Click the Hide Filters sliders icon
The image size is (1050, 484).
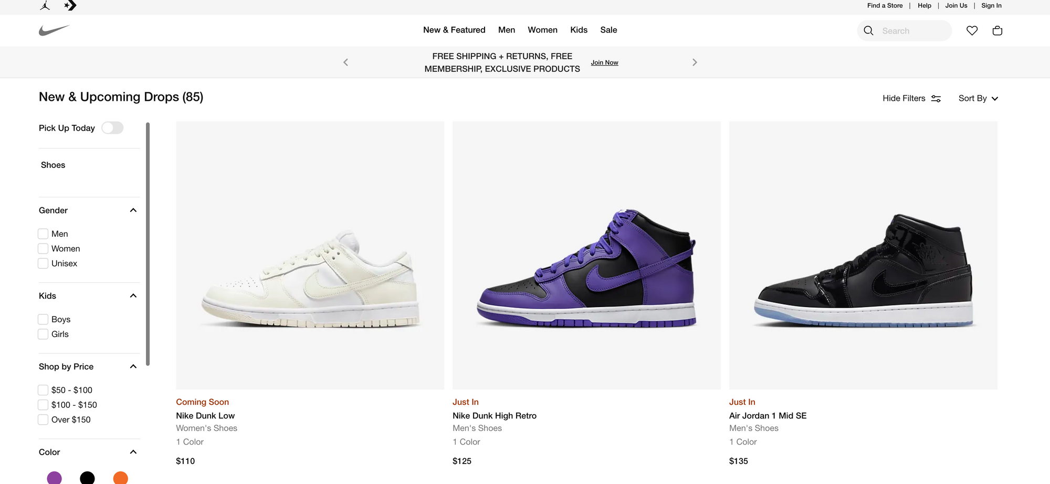point(936,98)
